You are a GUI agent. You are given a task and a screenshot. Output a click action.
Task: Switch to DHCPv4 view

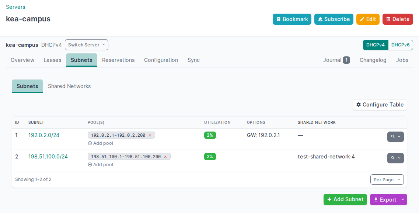point(376,45)
